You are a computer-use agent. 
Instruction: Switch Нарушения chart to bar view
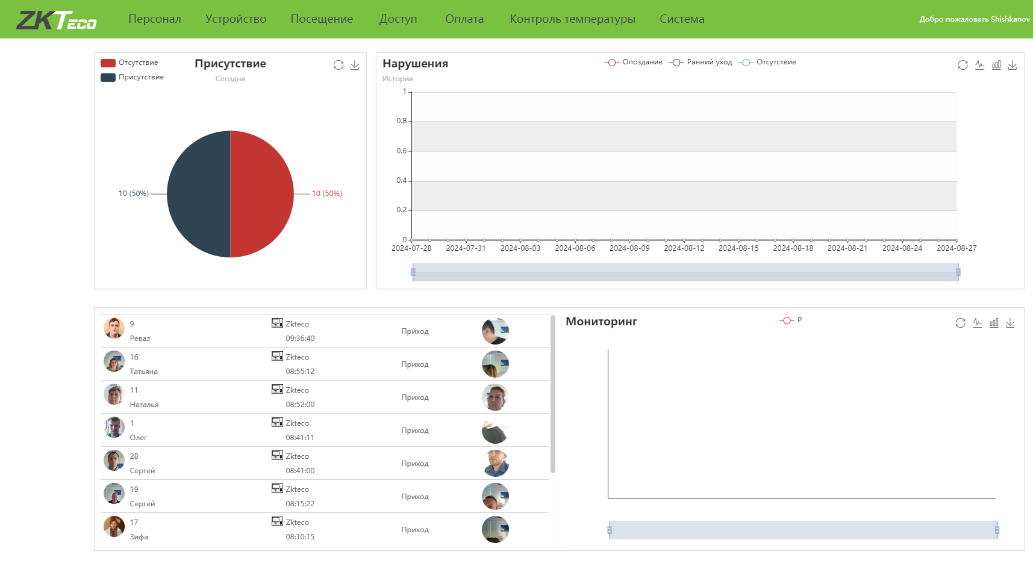pos(996,65)
